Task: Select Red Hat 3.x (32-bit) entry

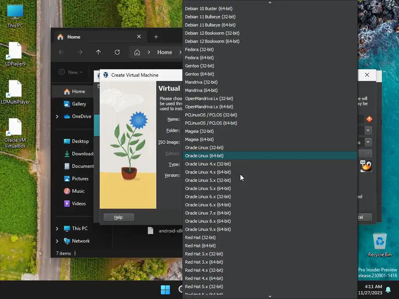Action: 270,254
